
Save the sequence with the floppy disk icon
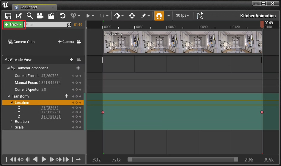(x=8, y=16)
